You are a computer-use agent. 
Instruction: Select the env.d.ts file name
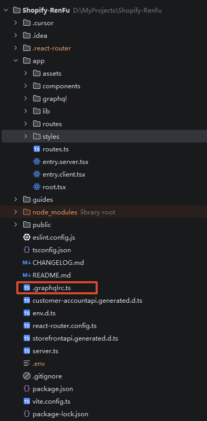point(44,313)
